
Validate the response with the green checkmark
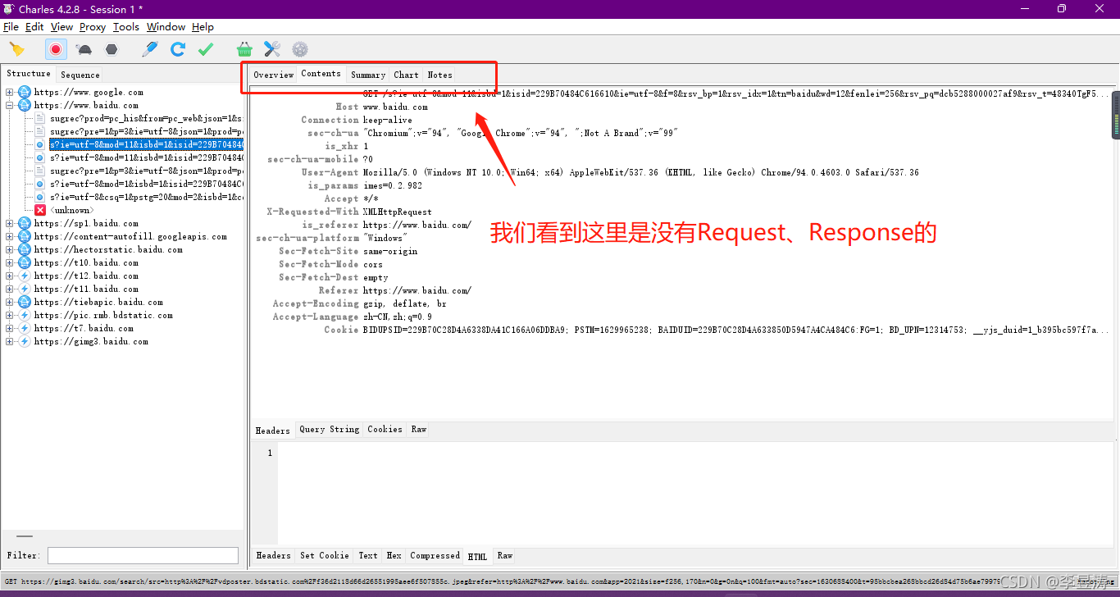coord(206,49)
